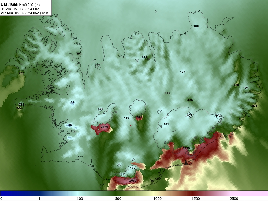The height and width of the screenshot is (201, 268).
Task: Click the station value 127
Action: click(x=183, y=72)
